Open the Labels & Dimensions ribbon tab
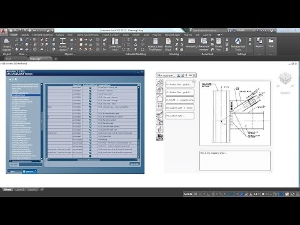The width and height of the screenshot is (300, 225). coord(87,35)
